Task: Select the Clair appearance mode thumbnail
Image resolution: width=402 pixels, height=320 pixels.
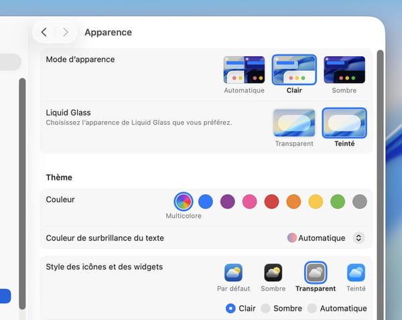Action: click(294, 70)
